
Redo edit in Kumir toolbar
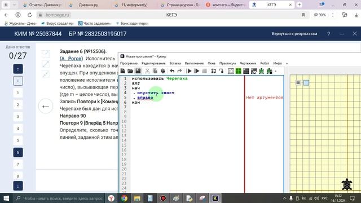click(x=179, y=71)
